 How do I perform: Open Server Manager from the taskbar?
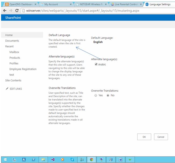pyautogui.click(x=14, y=160)
